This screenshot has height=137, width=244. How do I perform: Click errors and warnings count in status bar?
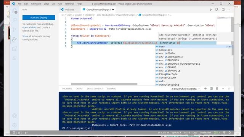pos(18,132)
